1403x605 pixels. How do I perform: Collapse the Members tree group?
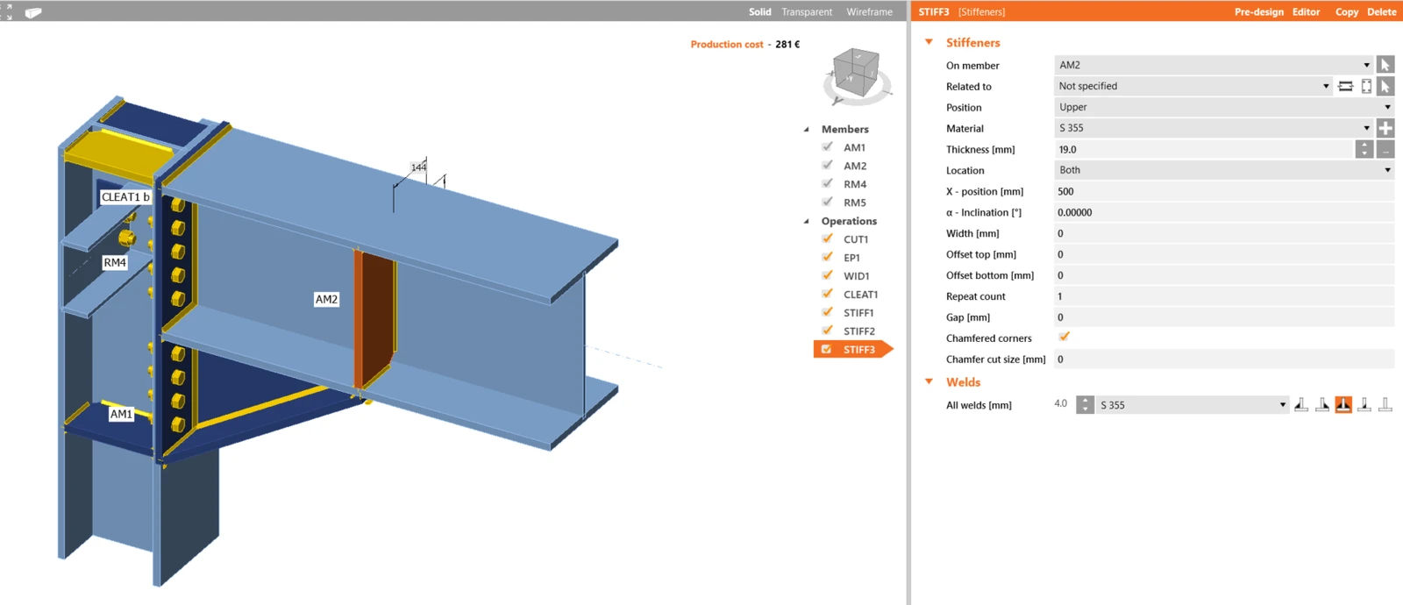pos(806,129)
